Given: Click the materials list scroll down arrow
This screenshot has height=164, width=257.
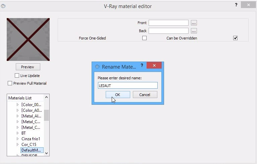Looking at the screenshot, I should [47, 153].
